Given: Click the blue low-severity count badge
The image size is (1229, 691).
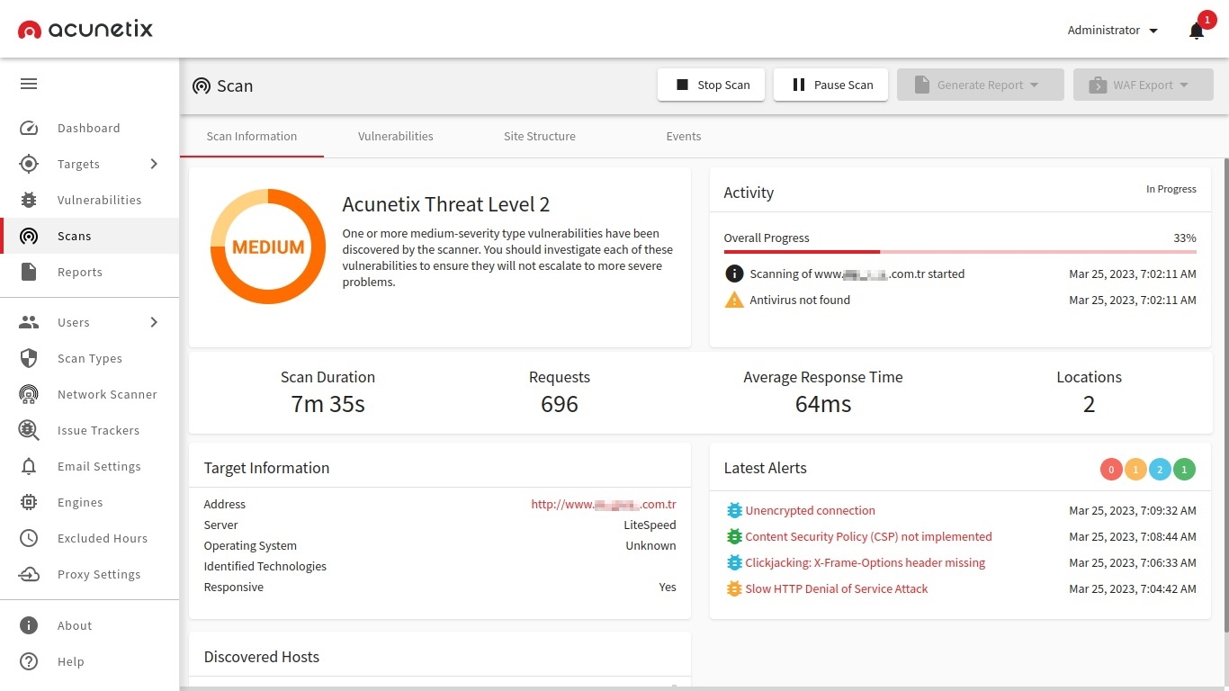Looking at the screenshot, I should 1160,470.
